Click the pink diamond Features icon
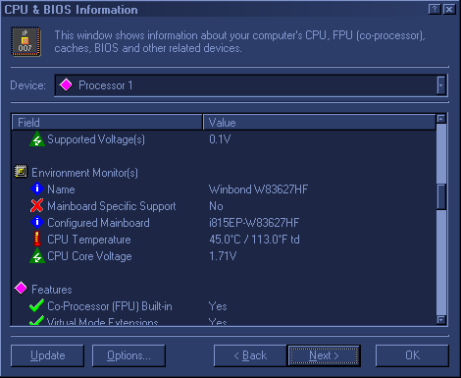 pyautogui.click(x=21, y=289)
